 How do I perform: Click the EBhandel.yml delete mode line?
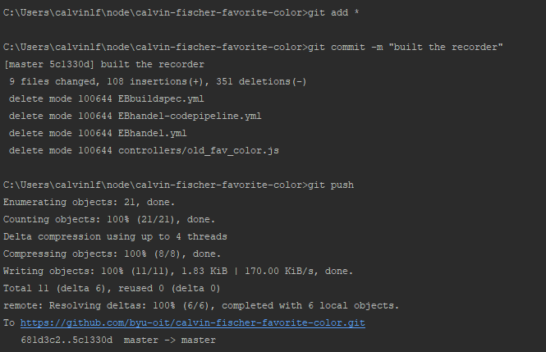pos(98,134)
